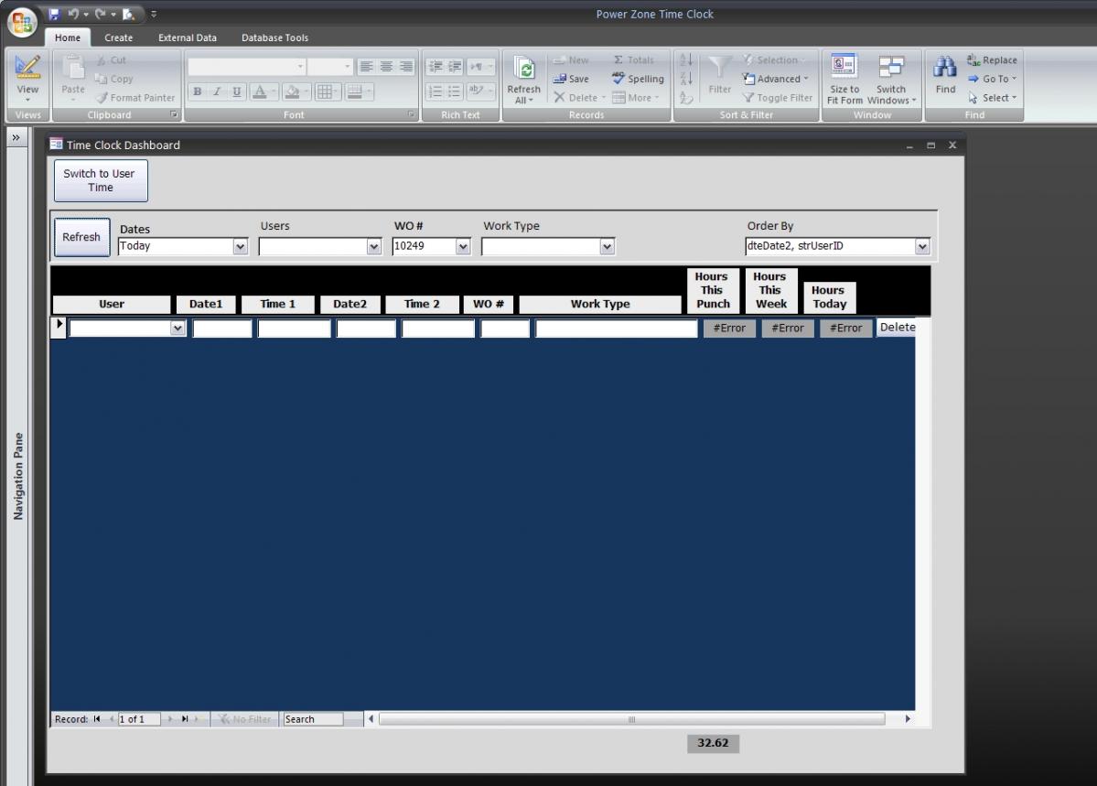Center text alignment in Font group

pyautogui.click(x=386, y=67)
